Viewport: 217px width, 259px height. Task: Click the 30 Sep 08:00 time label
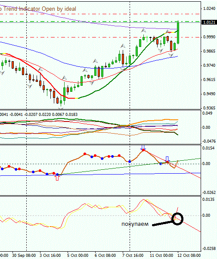click(24, 256)
